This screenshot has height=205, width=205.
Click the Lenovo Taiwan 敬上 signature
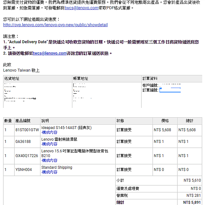[21, 70]
